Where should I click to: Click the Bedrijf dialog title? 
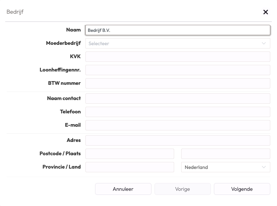click(x=15, y=12)
